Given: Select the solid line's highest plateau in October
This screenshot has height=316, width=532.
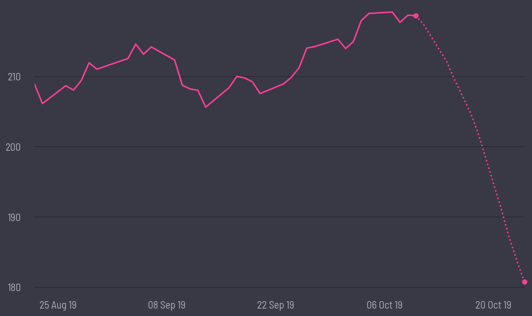Looking at the screenshot, I should 381,13.
